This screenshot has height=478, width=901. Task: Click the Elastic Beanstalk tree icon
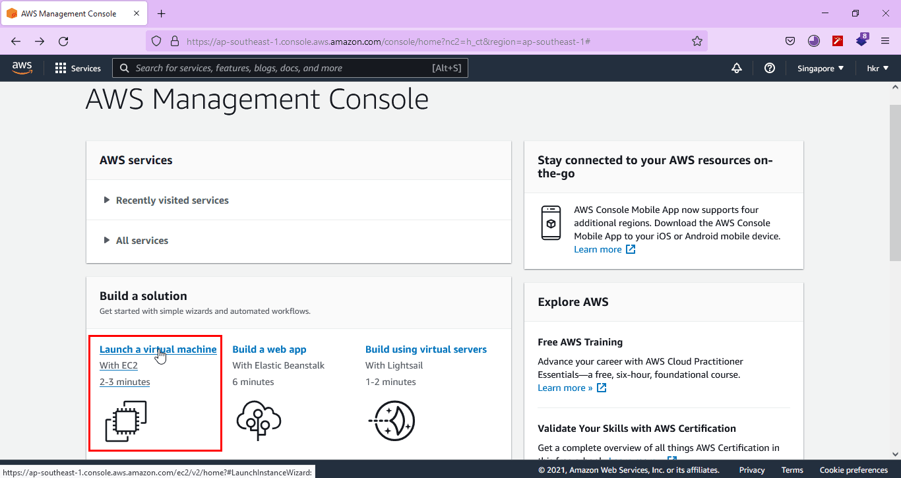pyautogui.click(x=259, y=420)
